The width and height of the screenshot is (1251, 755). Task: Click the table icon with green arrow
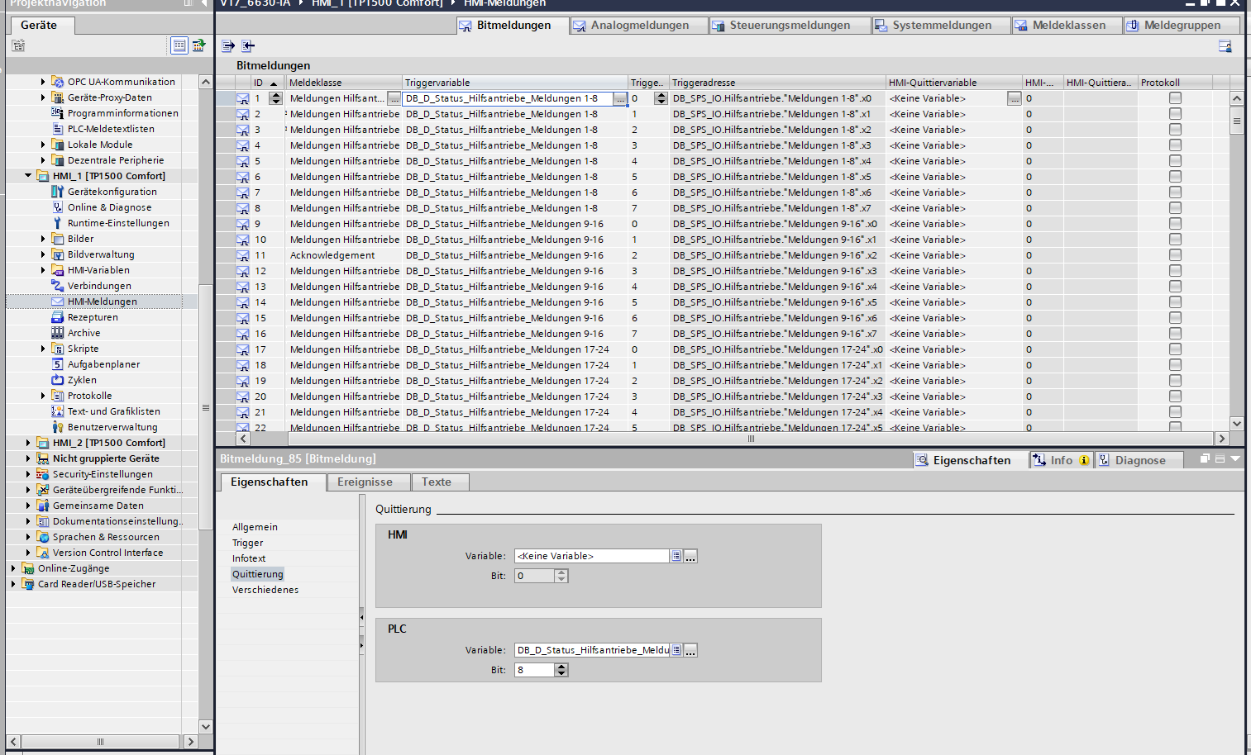coord(198,45)
